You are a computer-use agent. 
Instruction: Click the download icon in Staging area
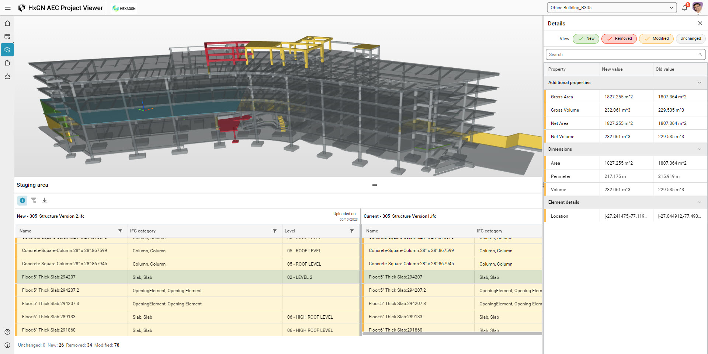click(45, 200)
